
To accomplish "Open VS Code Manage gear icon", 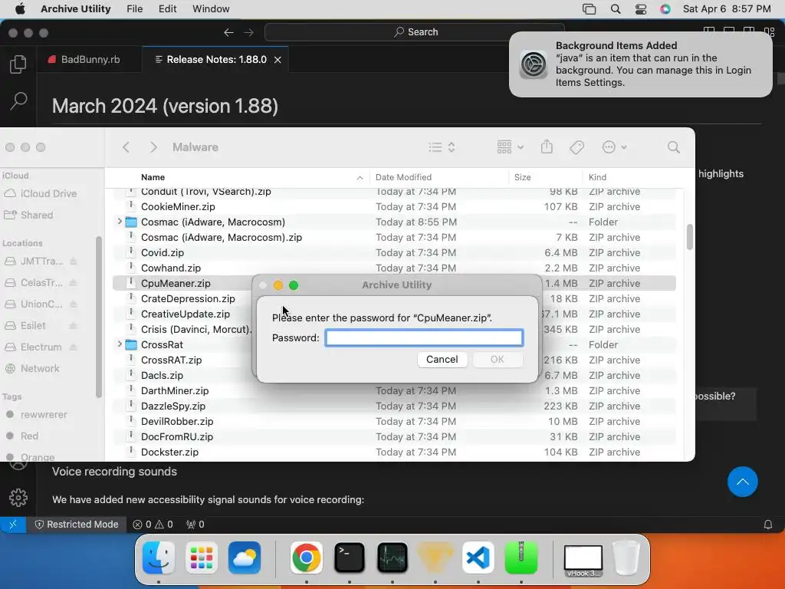I will pyautogui.click(x=18, y=497).
